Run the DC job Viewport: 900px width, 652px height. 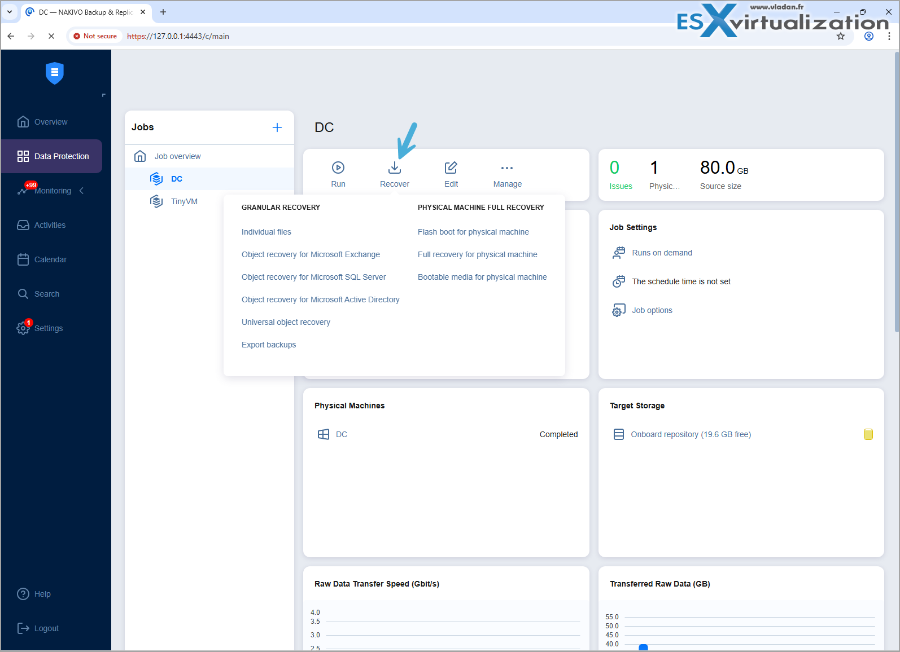coord(338,174)
